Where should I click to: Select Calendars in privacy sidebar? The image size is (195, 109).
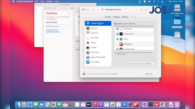point(98,33)
